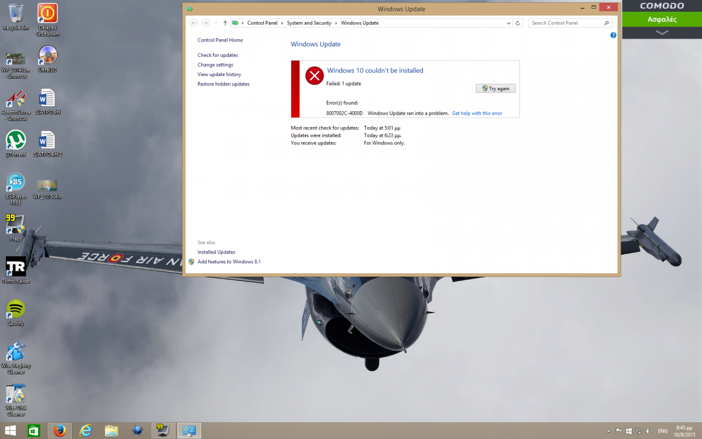Select System and Security breadcrumb
This screenshot has width=702, height=439.
309,23
